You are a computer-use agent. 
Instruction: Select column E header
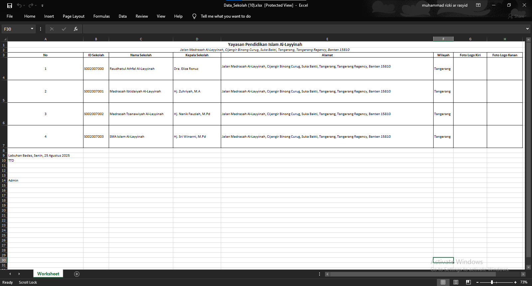327,39
